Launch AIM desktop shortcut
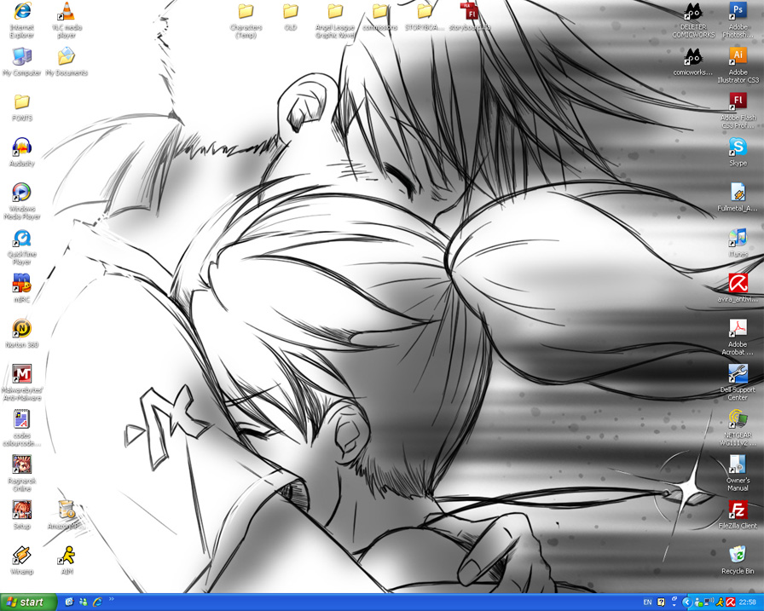Image resolution: width=764 pixels, height=611 pixels. pos(67,561)
